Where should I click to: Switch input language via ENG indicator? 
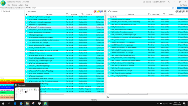coord(170,103)
